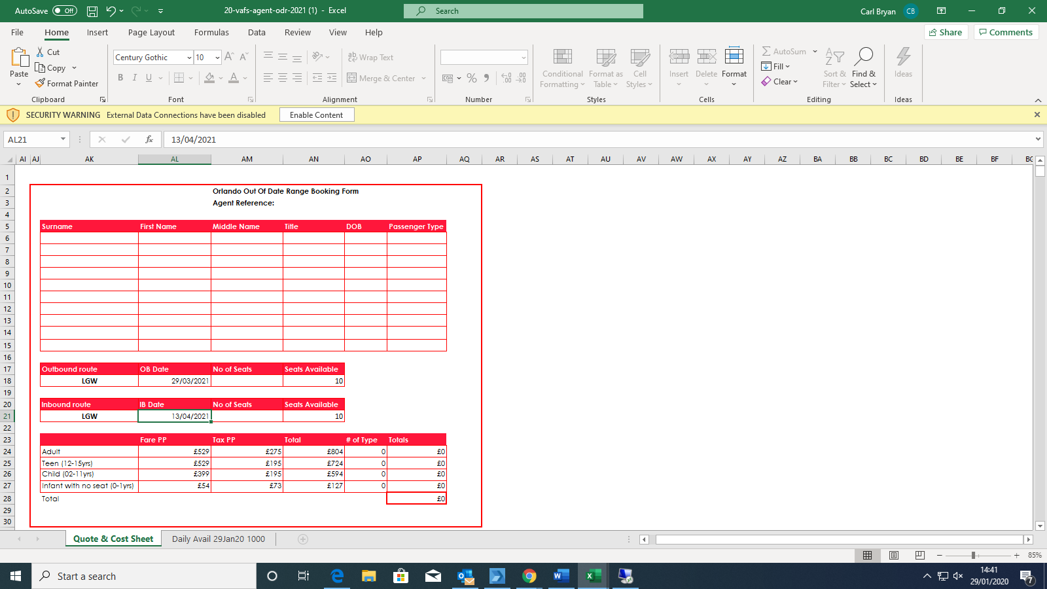Click the Insert Function fx icon
The height and width of the screenshot is (589, 1047).
coord(149,139)
